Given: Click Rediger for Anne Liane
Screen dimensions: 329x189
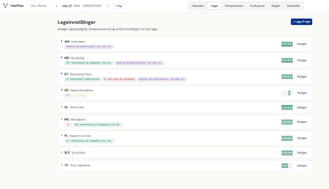Looking at the screenshot, I should 302,108.
